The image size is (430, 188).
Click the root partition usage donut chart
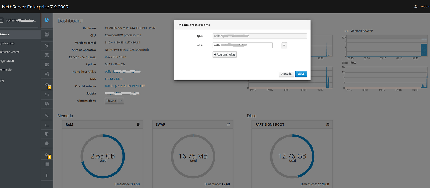(292, 156)
